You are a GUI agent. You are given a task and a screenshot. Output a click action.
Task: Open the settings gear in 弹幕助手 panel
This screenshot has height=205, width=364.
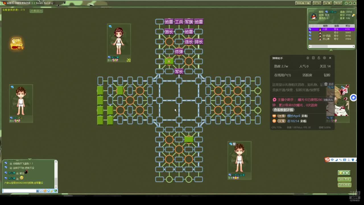[324, 58]
